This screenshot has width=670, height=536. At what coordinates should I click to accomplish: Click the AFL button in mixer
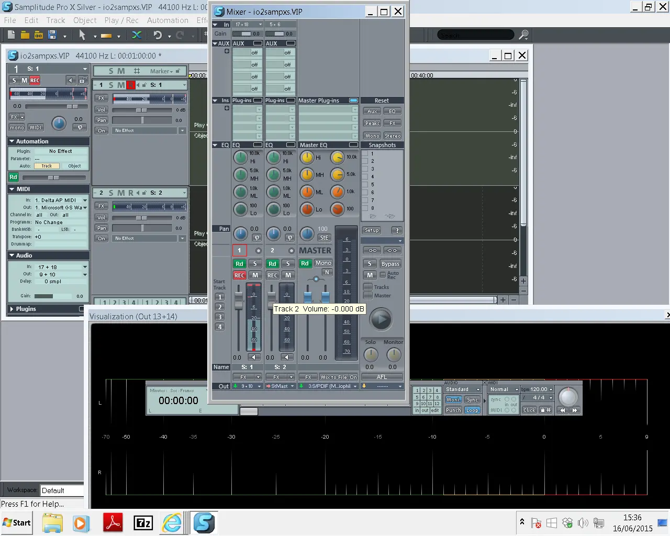click(382, 377)
